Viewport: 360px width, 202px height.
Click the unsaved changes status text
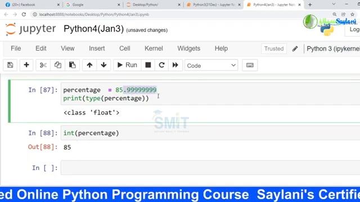tap(147, 30)
